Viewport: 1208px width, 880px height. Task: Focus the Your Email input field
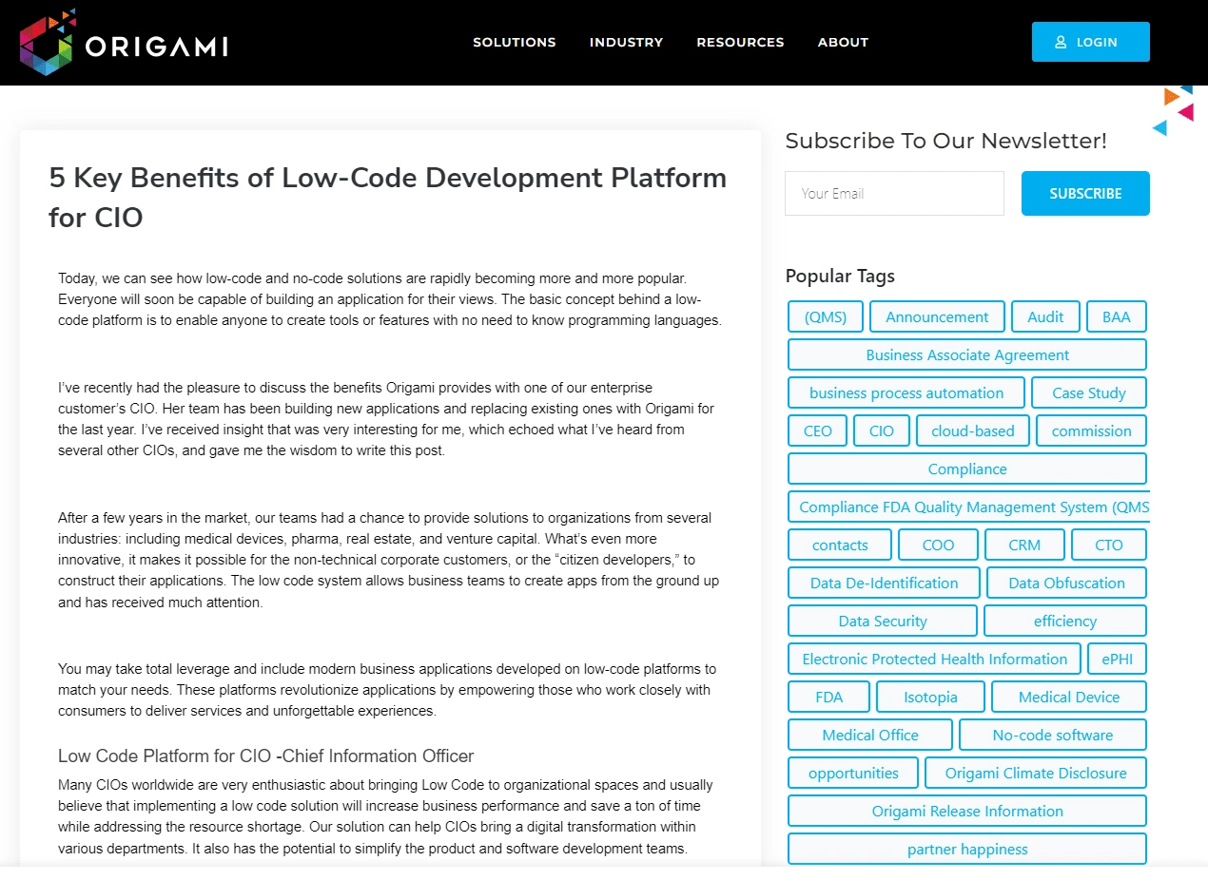pos(894,193)
